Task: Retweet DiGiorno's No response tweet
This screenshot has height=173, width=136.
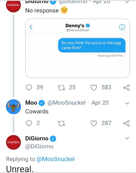Action: (x=61, y=88)
